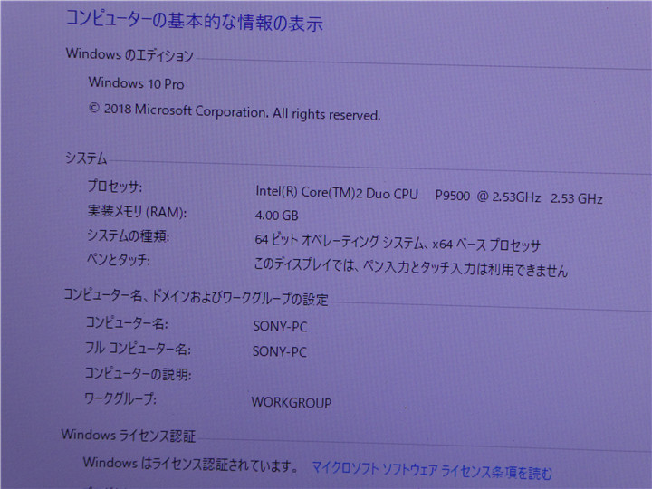Image resolution: width=652 pixels, height=489 pixels.
Task: Click the page title コンピューターの基本的な情報の表示
Action: click(195, 20)
